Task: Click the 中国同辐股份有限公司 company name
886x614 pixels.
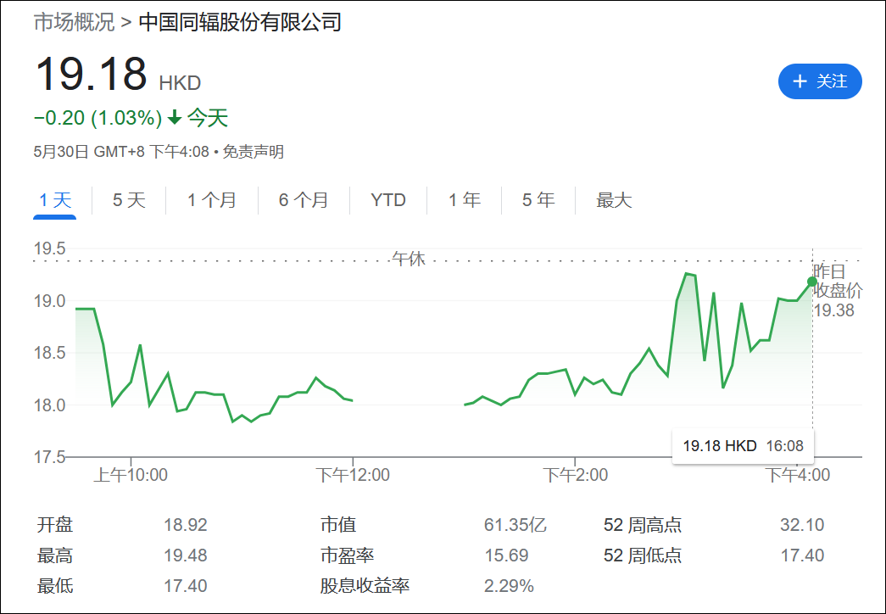Action: pyautogui.click(x=241, y=25)
